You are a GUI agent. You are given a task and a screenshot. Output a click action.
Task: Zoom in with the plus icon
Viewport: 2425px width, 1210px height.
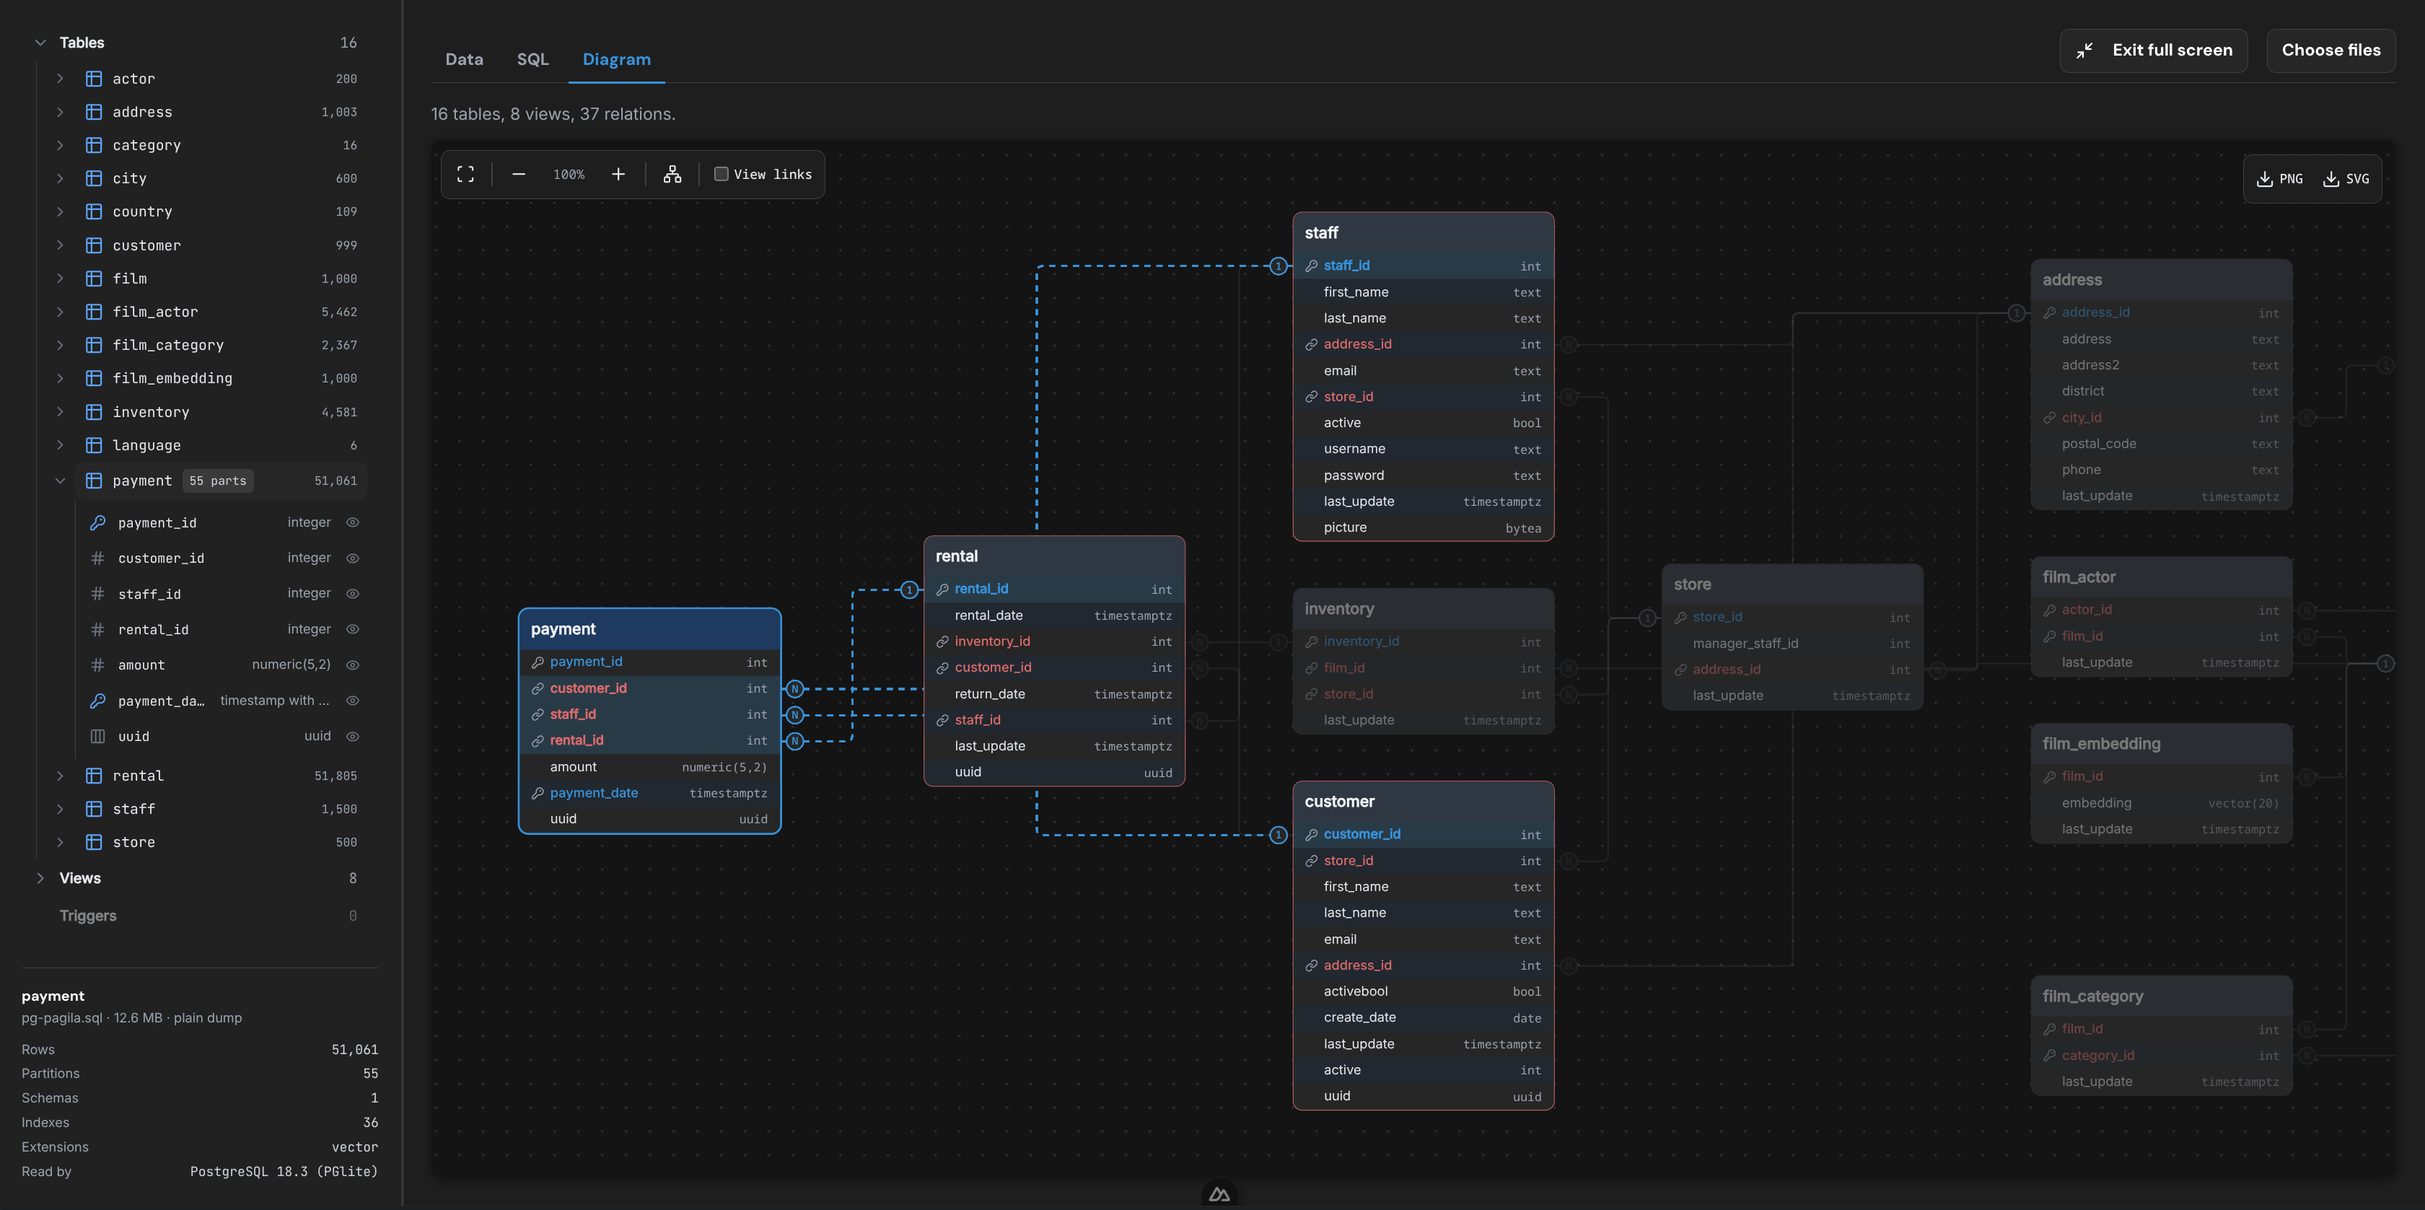tap(618, 174)
